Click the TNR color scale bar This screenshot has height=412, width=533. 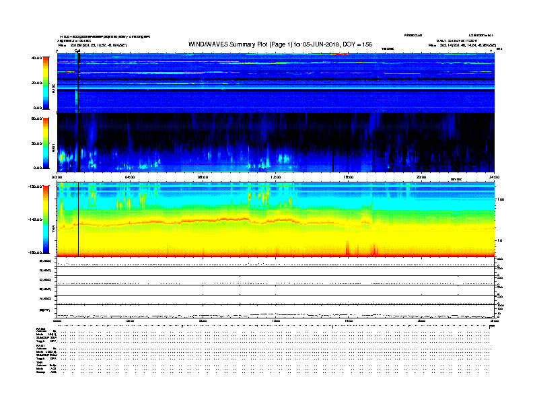[46, 219]
